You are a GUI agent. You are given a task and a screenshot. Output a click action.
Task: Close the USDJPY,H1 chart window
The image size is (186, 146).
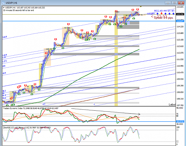coord(181,3)
